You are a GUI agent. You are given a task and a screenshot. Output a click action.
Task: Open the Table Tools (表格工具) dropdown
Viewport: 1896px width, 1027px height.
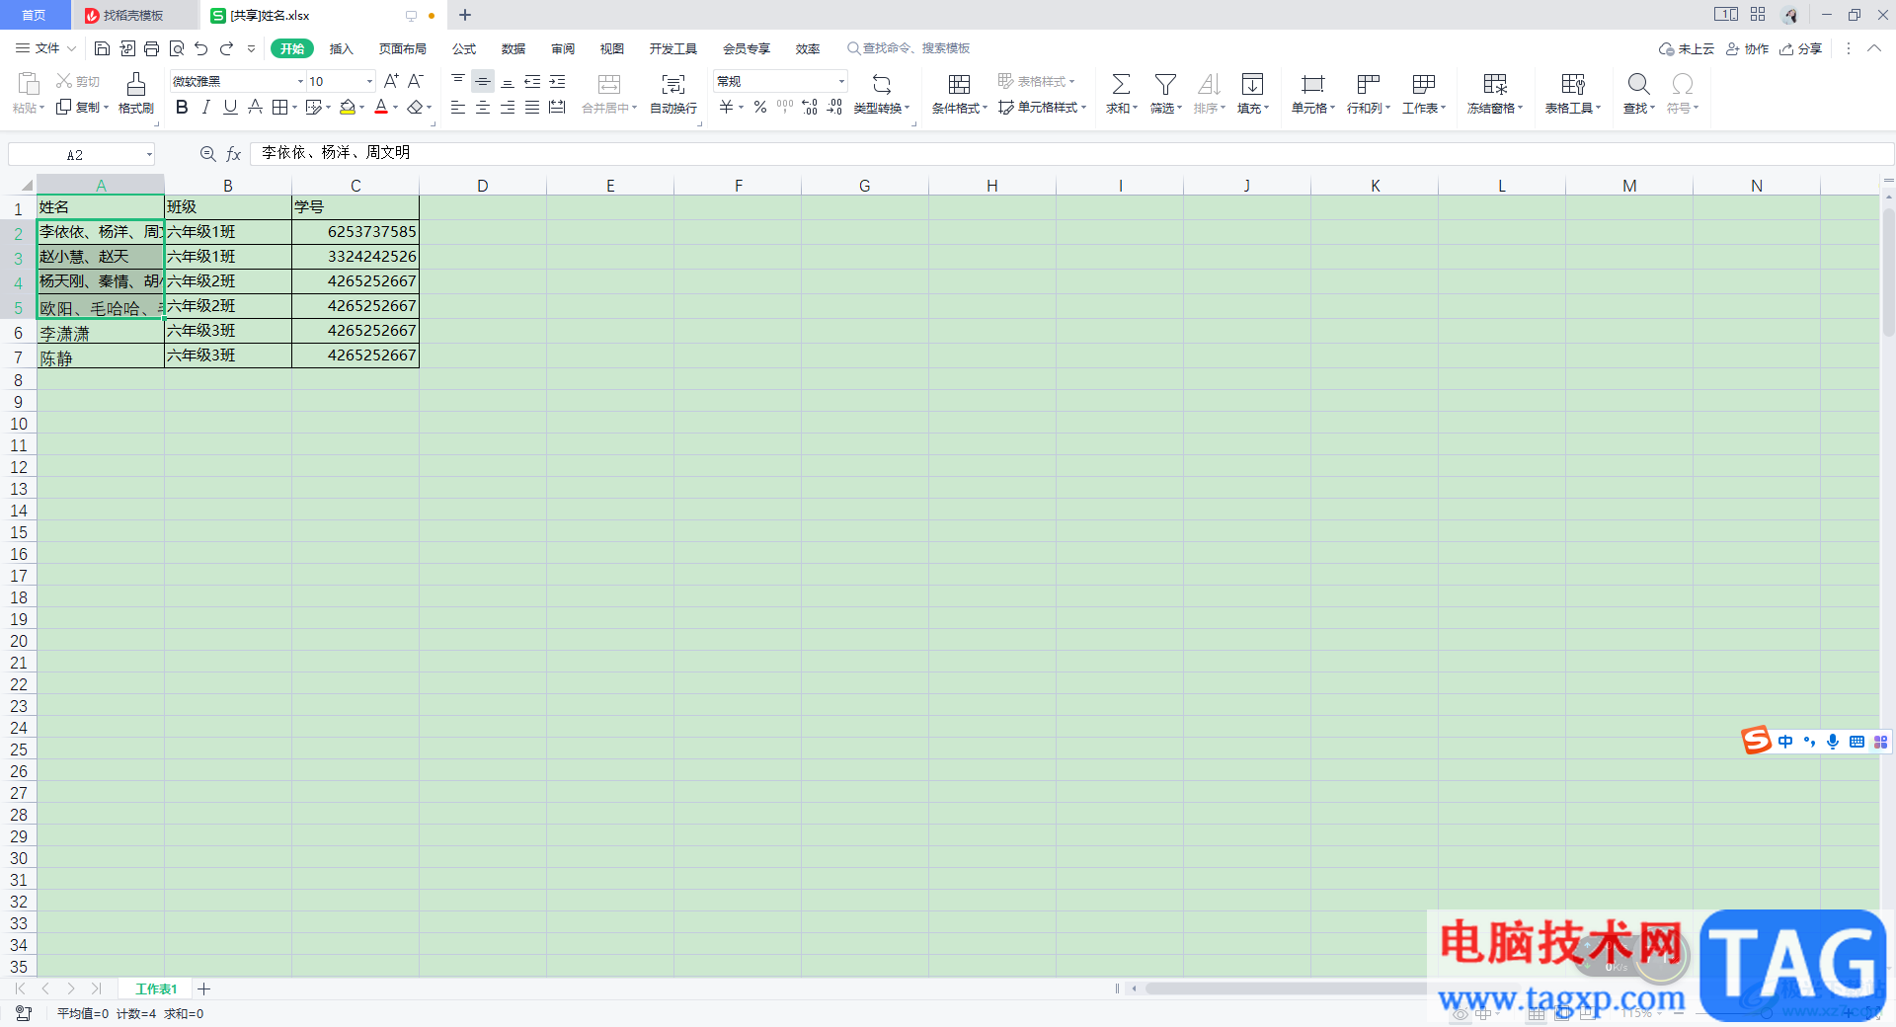pyautogui.click(x=1573, y=94)
